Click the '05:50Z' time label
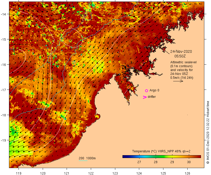Image resolution: width=211 pixels, height=175 pixels. click(180, 56)
